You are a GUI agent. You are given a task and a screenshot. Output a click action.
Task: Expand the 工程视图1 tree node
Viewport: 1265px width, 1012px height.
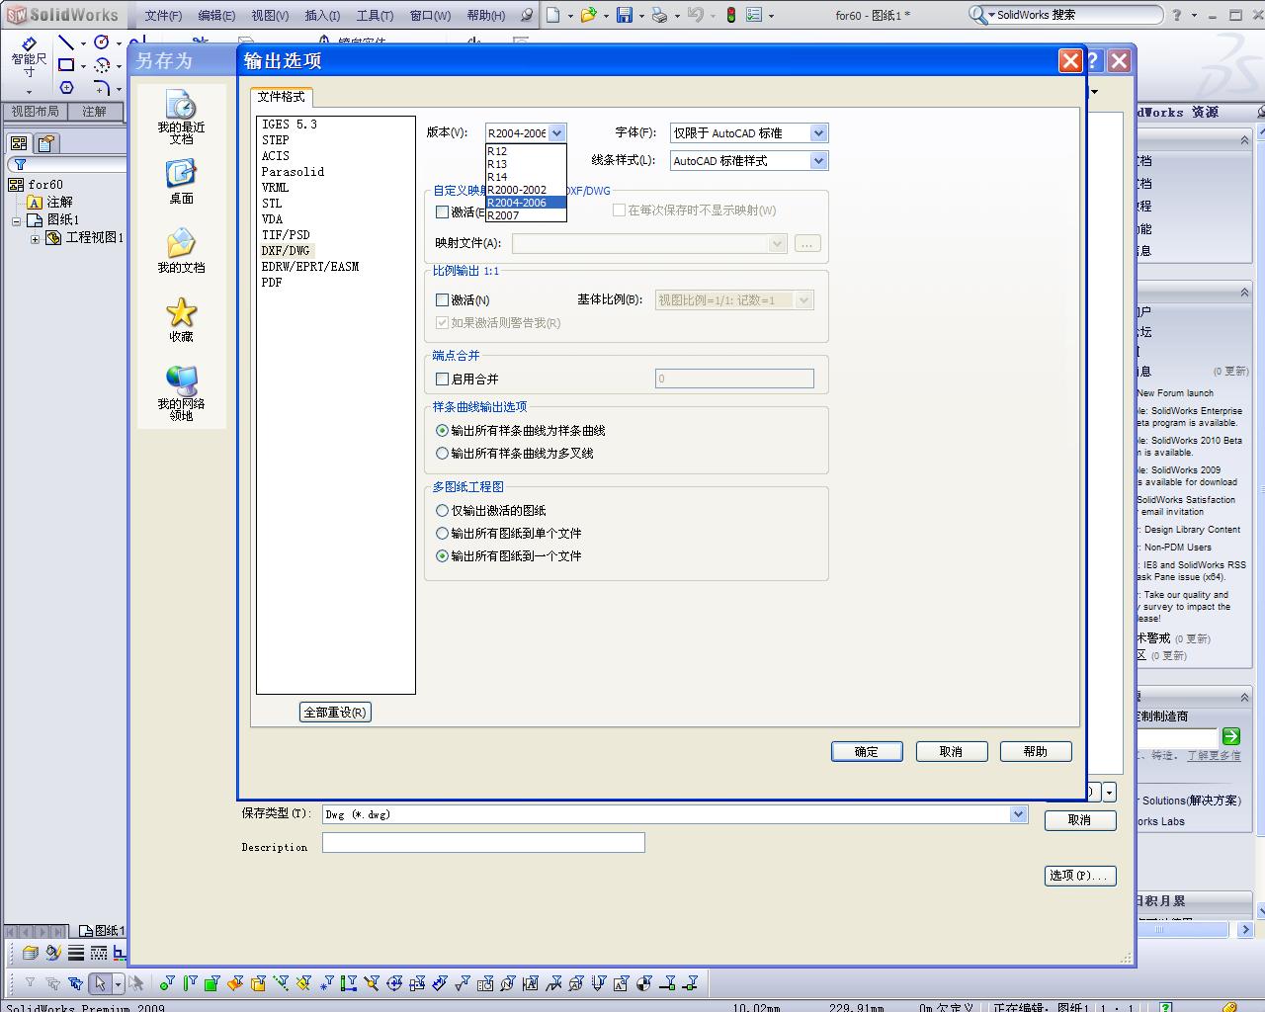pyautogui.click(x=35, y=238)
